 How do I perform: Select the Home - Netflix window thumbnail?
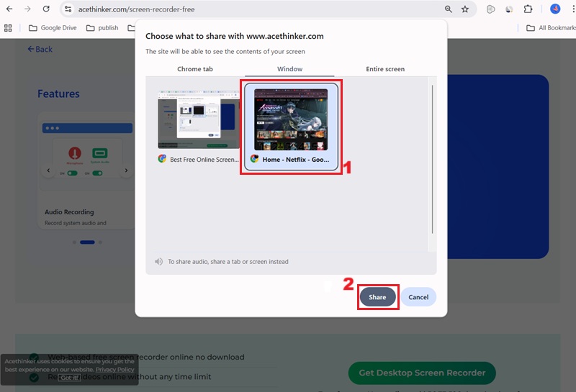[x=290, y=126]
